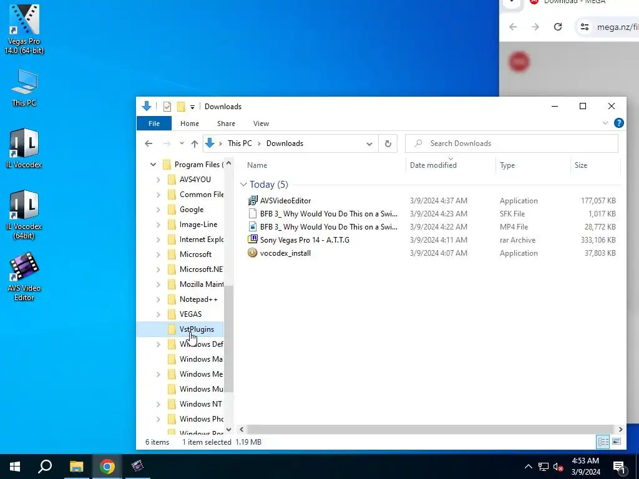Select the IL Vocodex desktop shortcut
This screenshot has width=639, height=479.
coord(24,148)
